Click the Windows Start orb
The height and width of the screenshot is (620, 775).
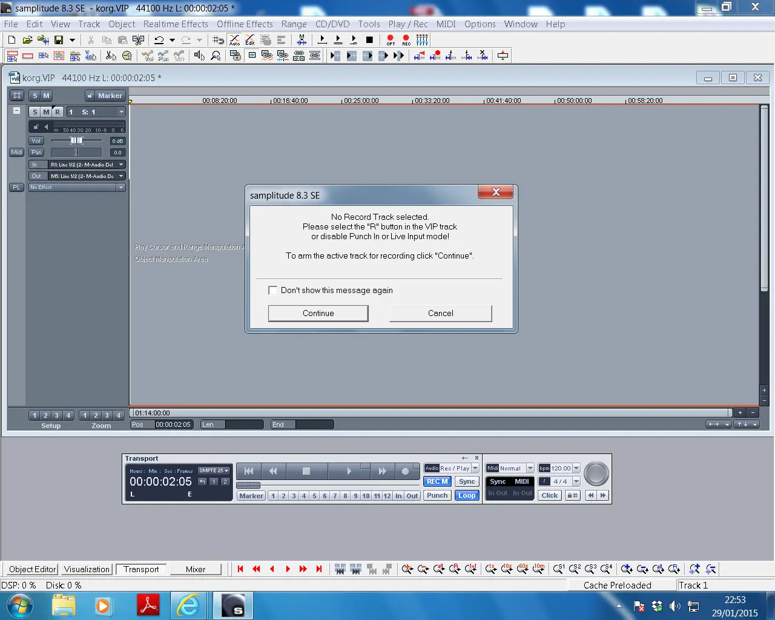pos(20,605)
